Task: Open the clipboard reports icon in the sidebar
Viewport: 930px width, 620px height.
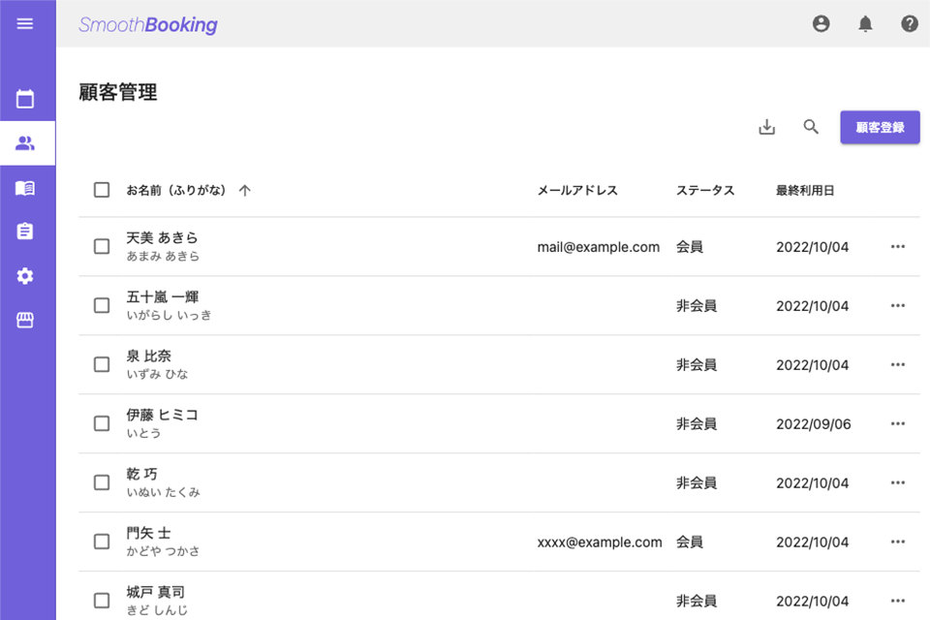Action: tap(25, 232)
